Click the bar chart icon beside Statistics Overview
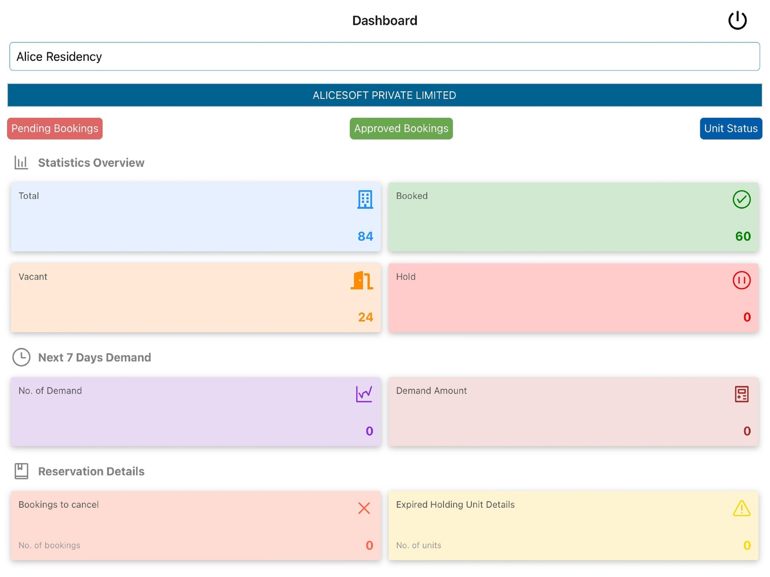 pyautogui.click(x=21, y=163)
